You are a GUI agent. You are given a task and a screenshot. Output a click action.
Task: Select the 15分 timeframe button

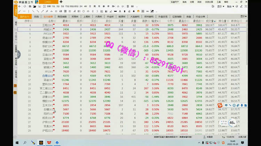66,6
